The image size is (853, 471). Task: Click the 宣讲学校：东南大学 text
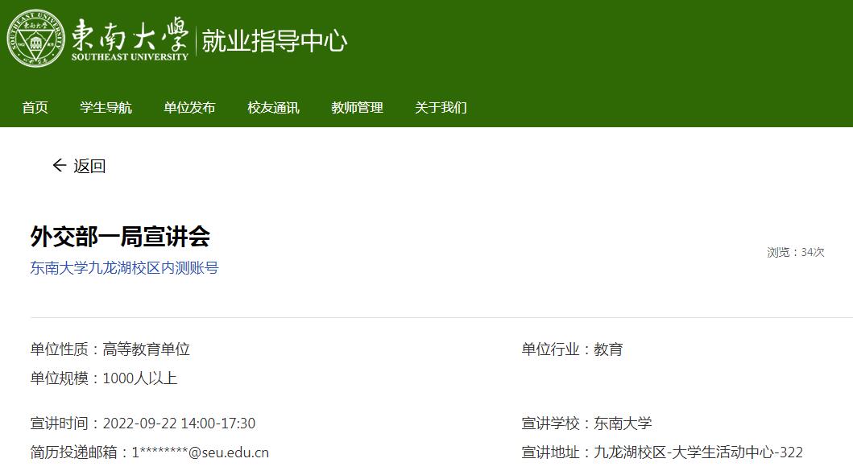pyautogui.click(x=586, y=423)
